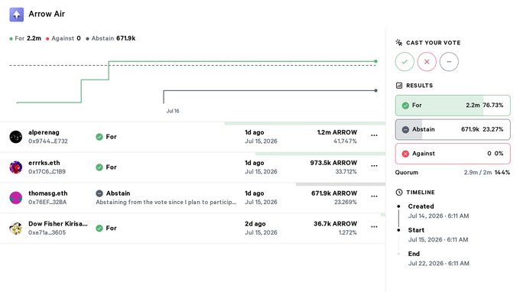Click green check icon in For result
The height and width of the screenshot is (292, 520).
coord(405,105)
